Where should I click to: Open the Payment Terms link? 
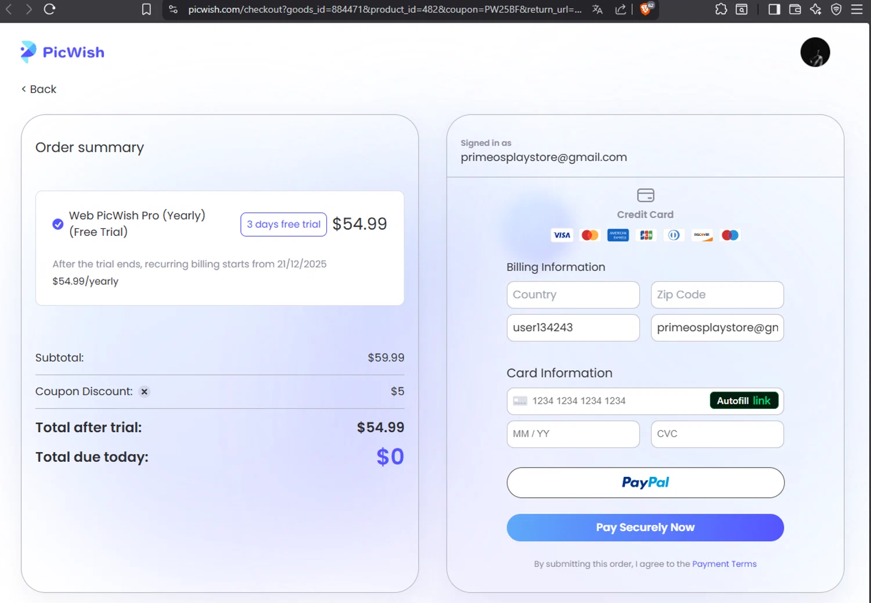coord(724,564)
